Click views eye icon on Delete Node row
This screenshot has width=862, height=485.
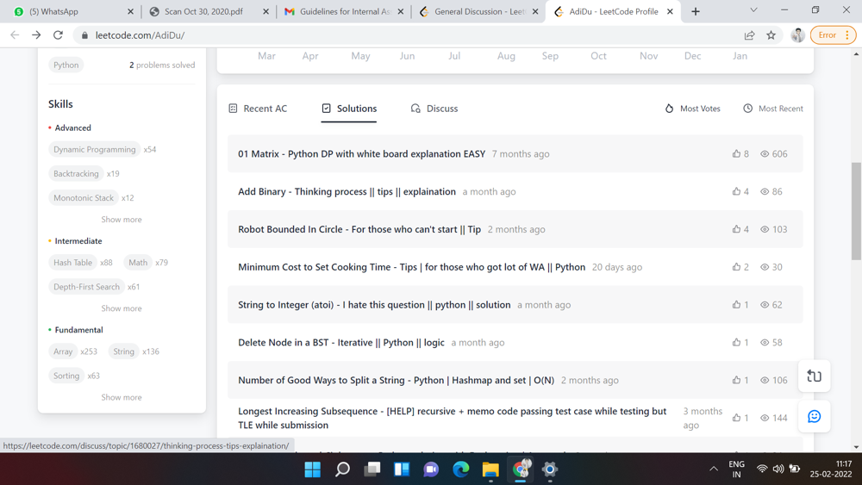[764, 343]
